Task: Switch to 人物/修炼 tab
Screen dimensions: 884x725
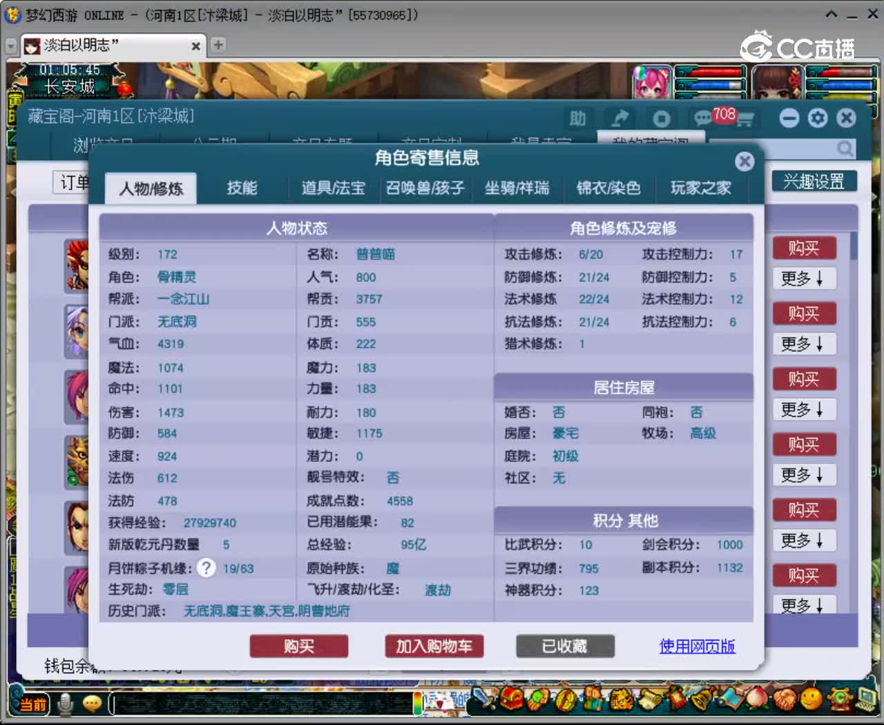Action: click(151, 188)
